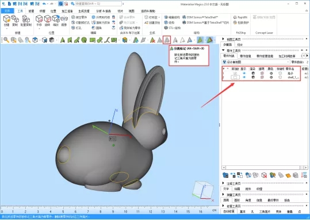
Task: Click the Separate marked (分离标记) highlighted icon
Action: [167, 40]
